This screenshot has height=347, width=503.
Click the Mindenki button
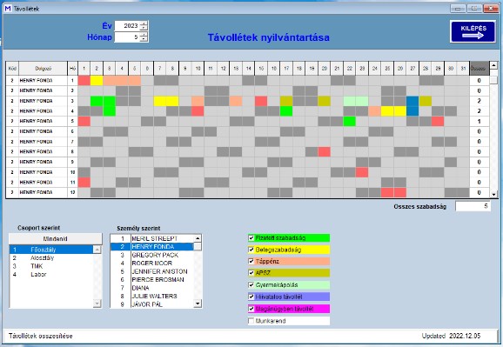pyautogui.click(x=55, y=239)
